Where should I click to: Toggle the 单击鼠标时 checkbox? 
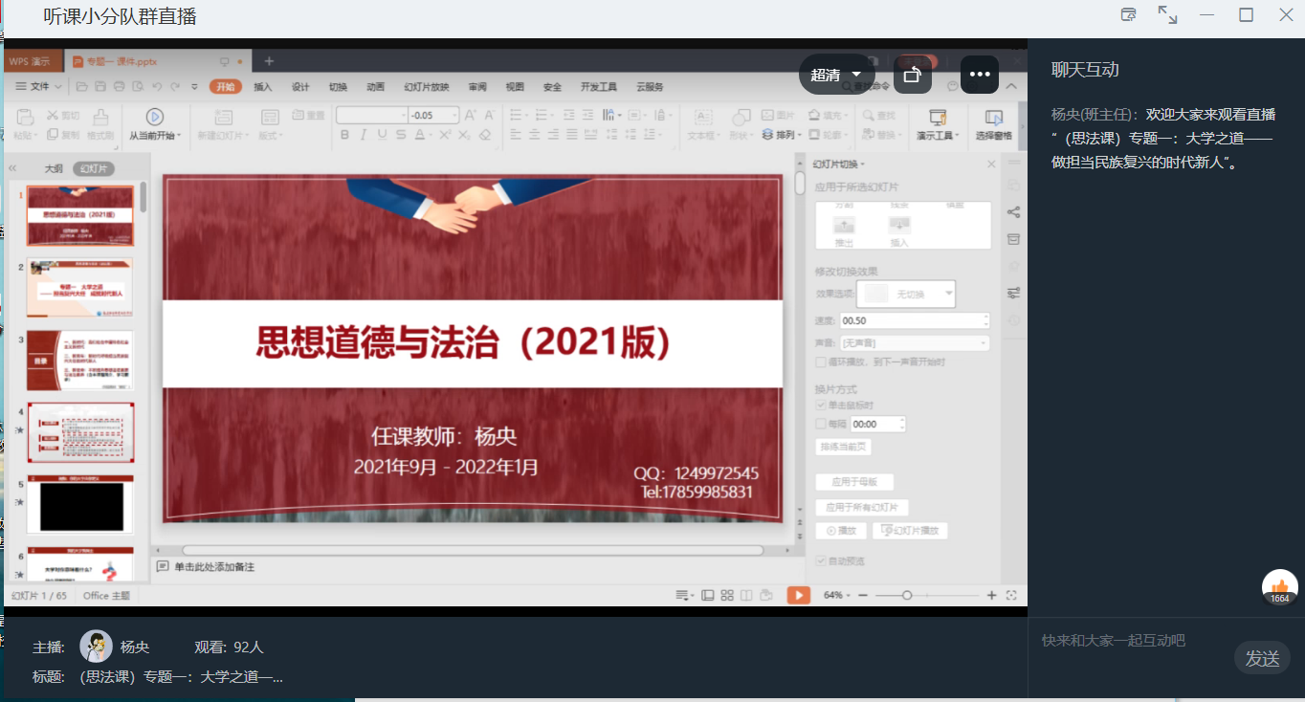pos(821,406)
